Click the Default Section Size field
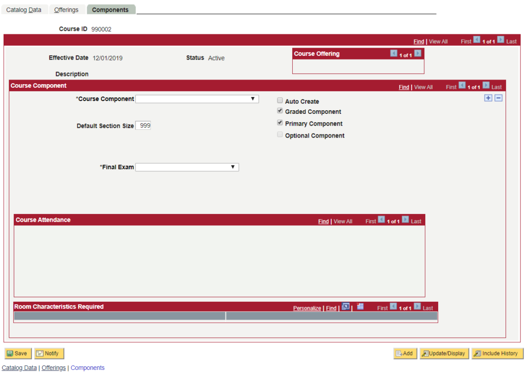The image size is (526, 373). (143, 126)
